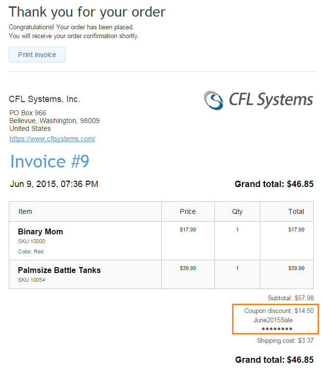This screenshot has width=322, height=376.
Task: Click the bottom Grand total $46.85
Action: [274, 360]
